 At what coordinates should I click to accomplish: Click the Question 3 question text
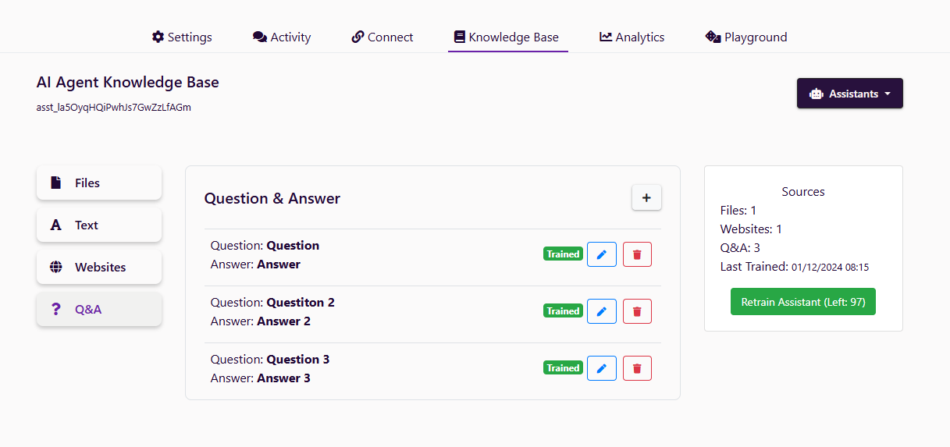(298, 360)
